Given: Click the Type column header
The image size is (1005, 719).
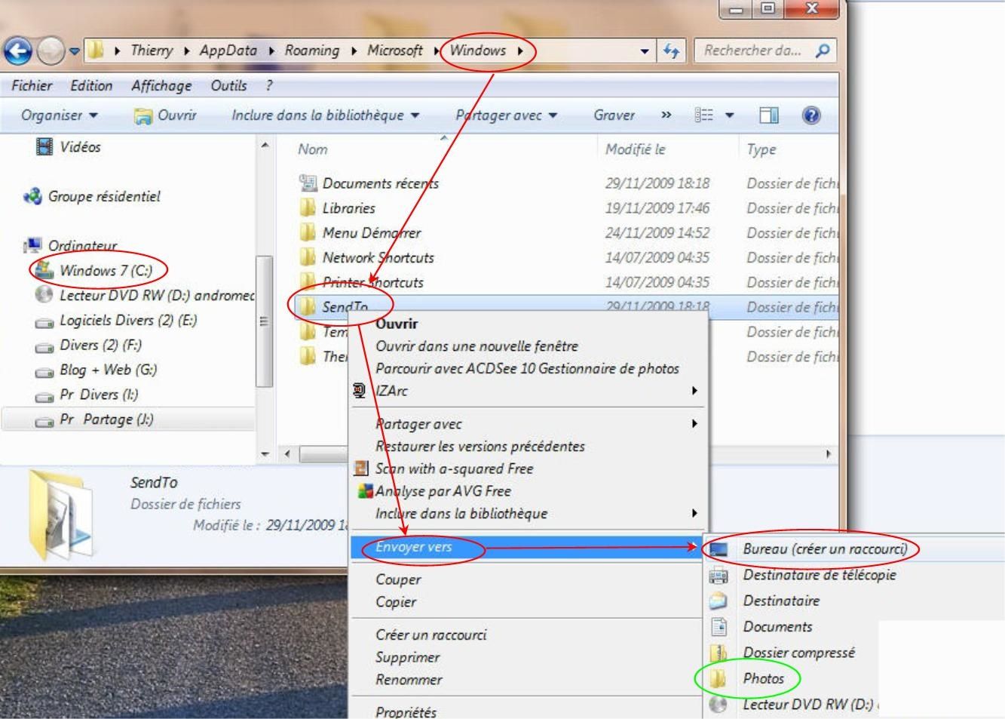Looking at the screenshot, I should (761, 149).
